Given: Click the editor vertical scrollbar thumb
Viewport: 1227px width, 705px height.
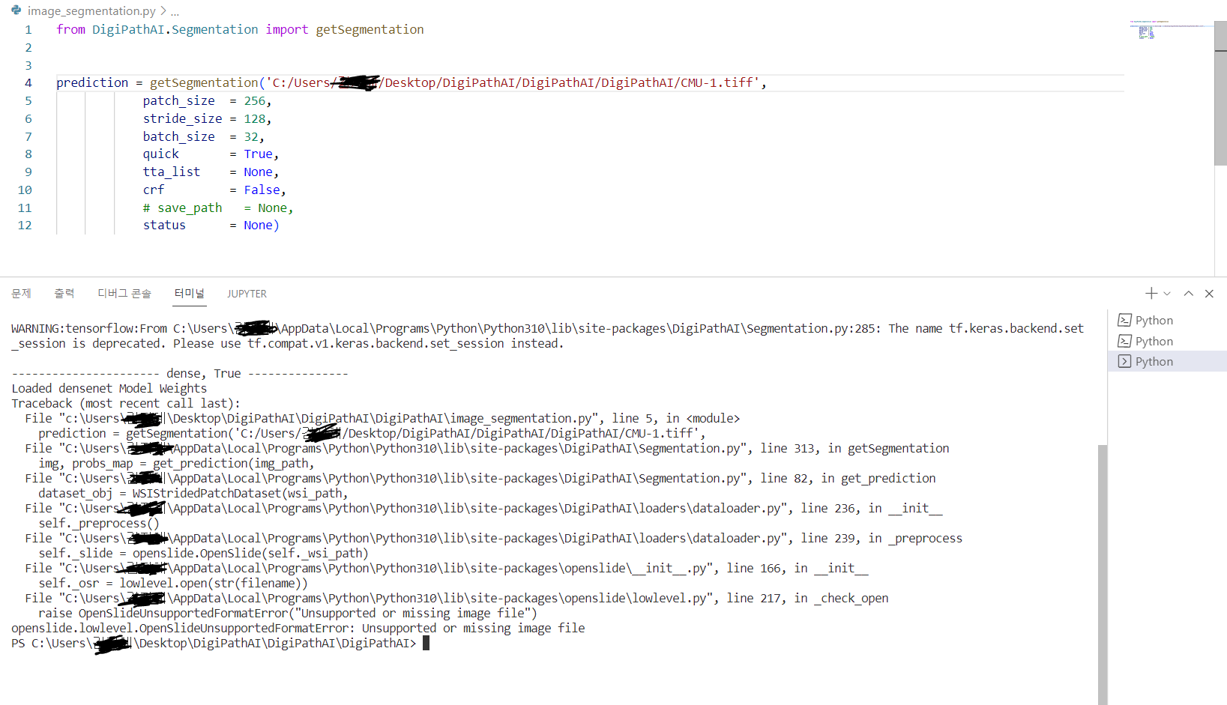Looking at the screenshot, I should 1220,93.
